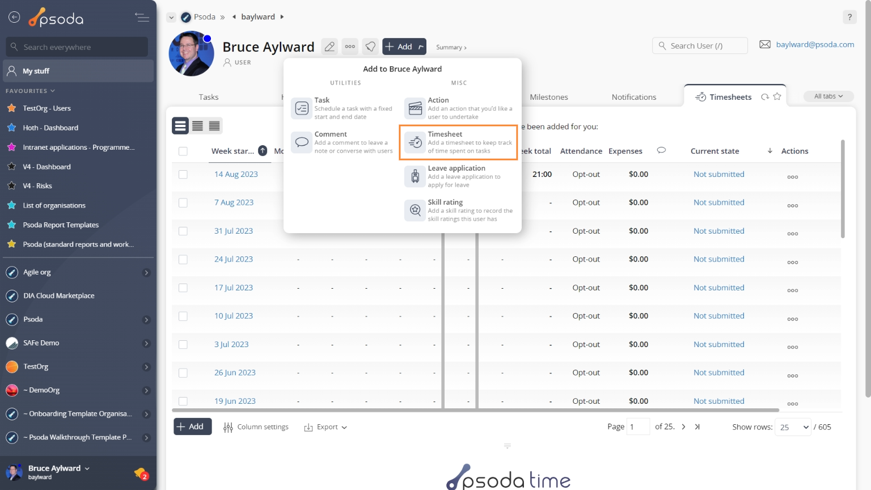Check the 7 Aug 2023 row checkbox
Viewport: 871px width, 490px height.
[183, 202]
